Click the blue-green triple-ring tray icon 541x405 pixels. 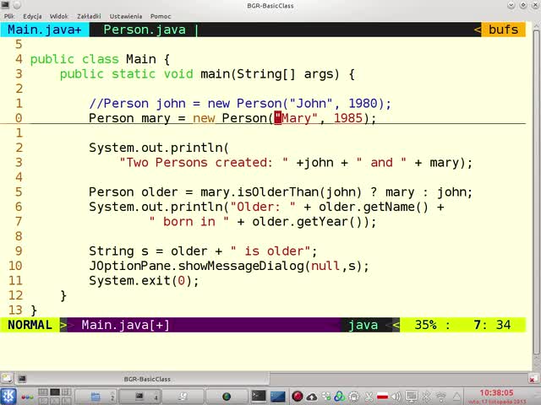point(340,397)
